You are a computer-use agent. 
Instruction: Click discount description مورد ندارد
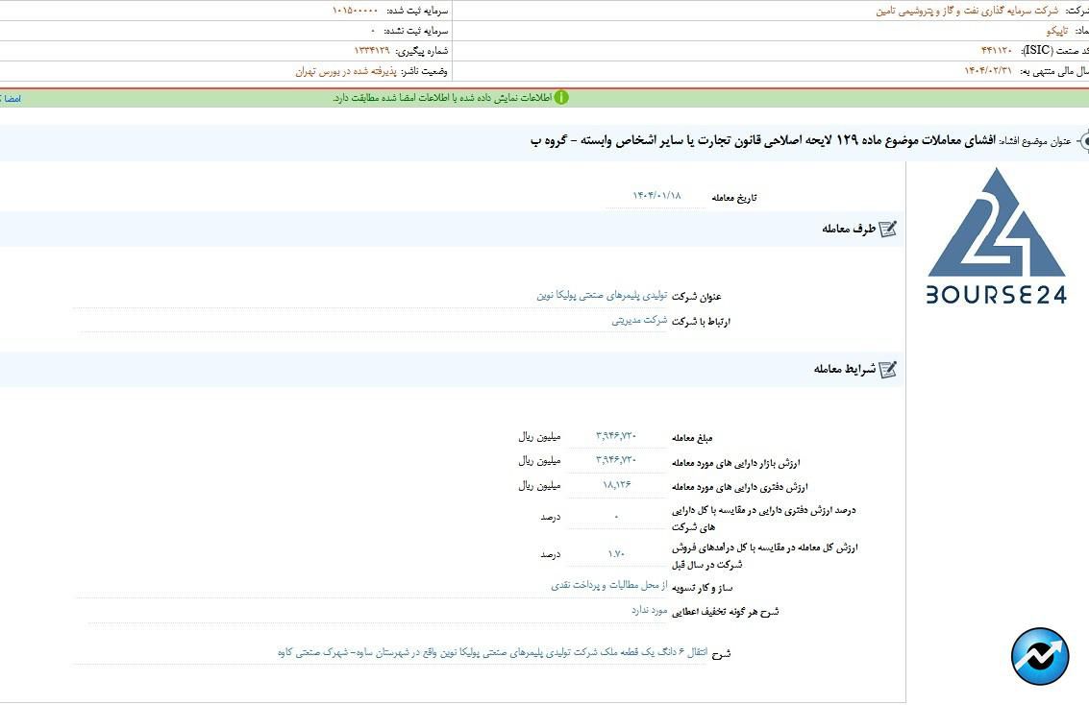point(650,610)
